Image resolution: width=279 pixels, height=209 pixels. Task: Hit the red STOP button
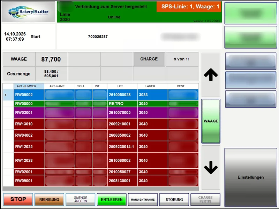pos(18,199)
